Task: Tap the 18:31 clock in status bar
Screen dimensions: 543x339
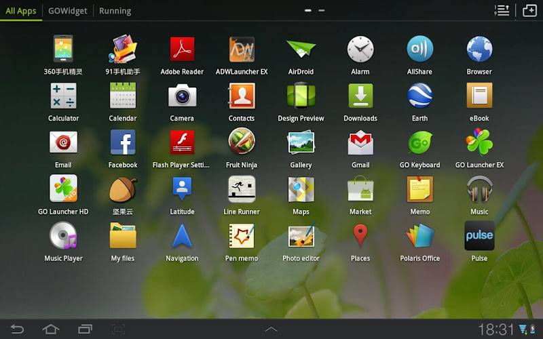Action: (x=495, y=330)
